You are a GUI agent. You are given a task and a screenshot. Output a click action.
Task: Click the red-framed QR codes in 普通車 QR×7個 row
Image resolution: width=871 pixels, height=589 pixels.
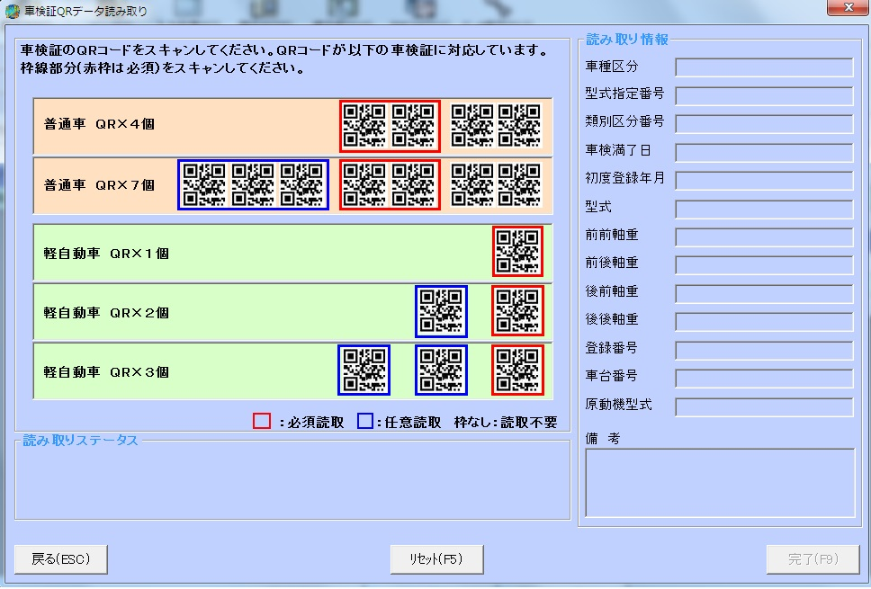pos(390,185)
